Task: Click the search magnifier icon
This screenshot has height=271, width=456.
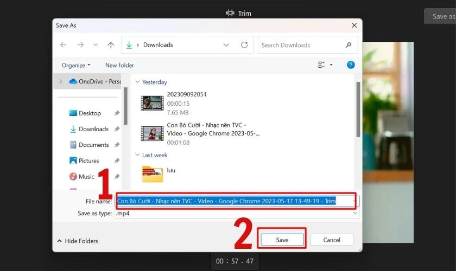Action: (349, 45)
